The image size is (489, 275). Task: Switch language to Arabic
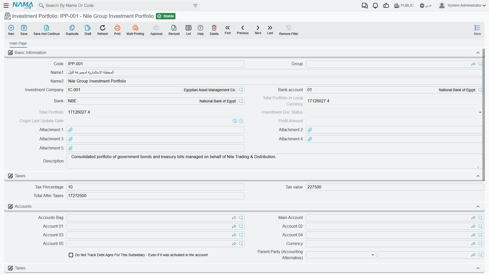tap(426, 6)
